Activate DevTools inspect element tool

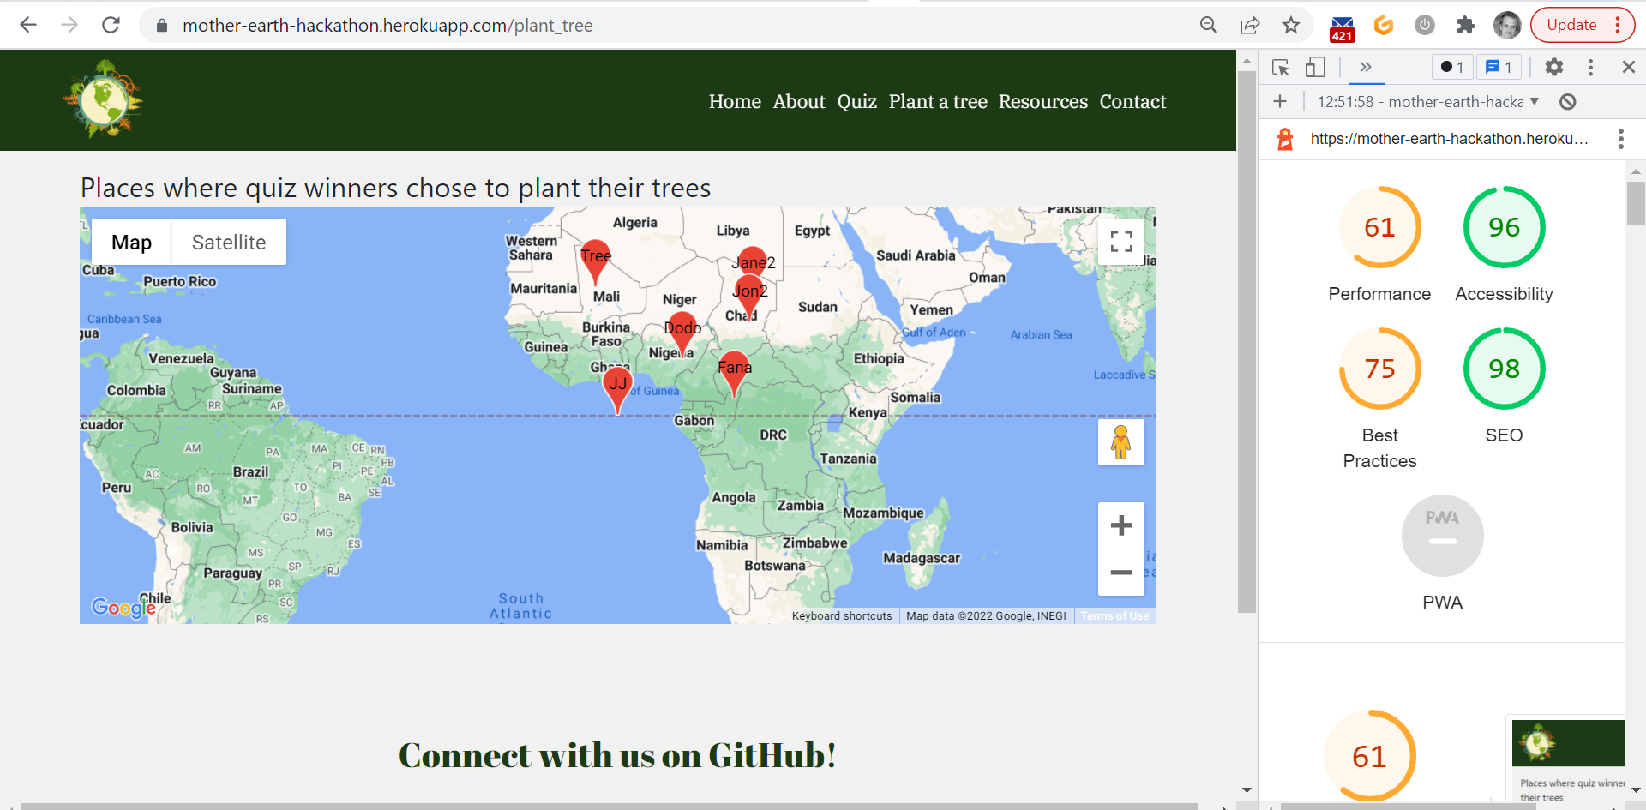[x=1281, y=67]
